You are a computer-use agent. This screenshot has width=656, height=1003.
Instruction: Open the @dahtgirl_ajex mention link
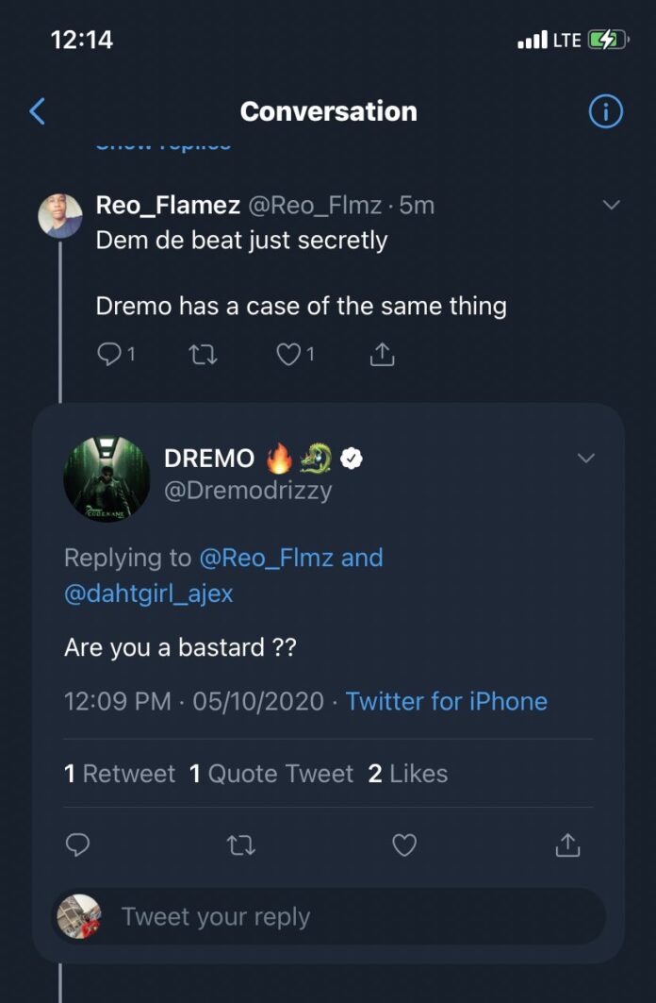pyautogui.click(x=149, y=593)
